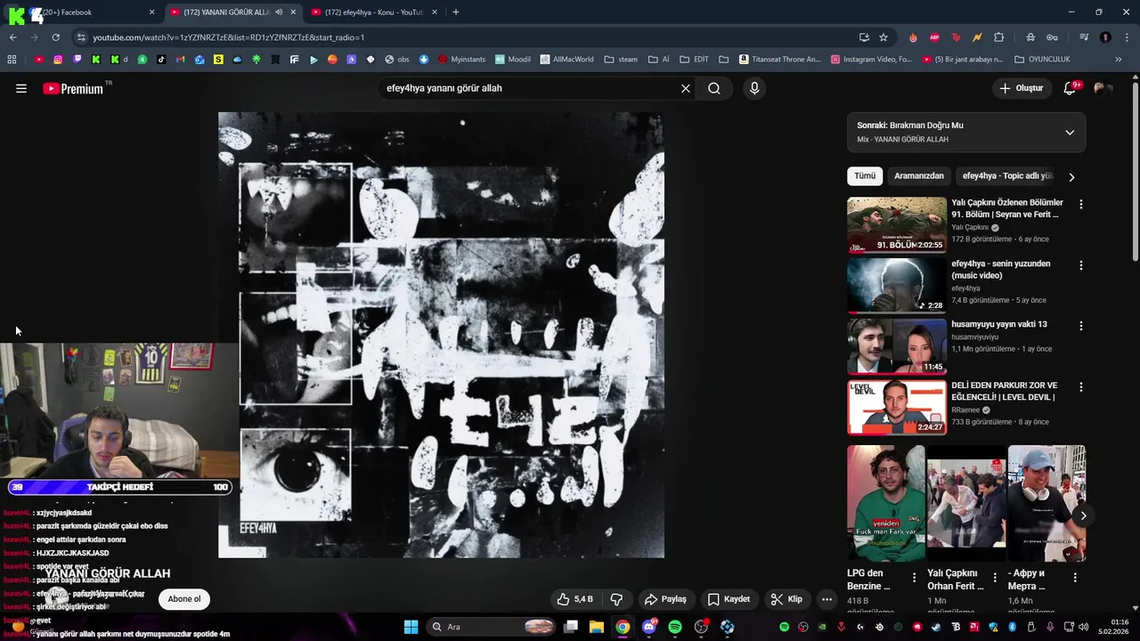
Task: Open the YouTube hamburger guide menu
Action: point(21,88)
